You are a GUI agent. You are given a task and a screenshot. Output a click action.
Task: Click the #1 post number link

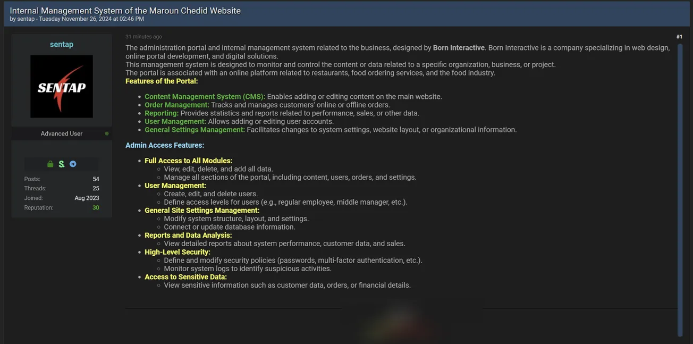click(x=679, y=37)
